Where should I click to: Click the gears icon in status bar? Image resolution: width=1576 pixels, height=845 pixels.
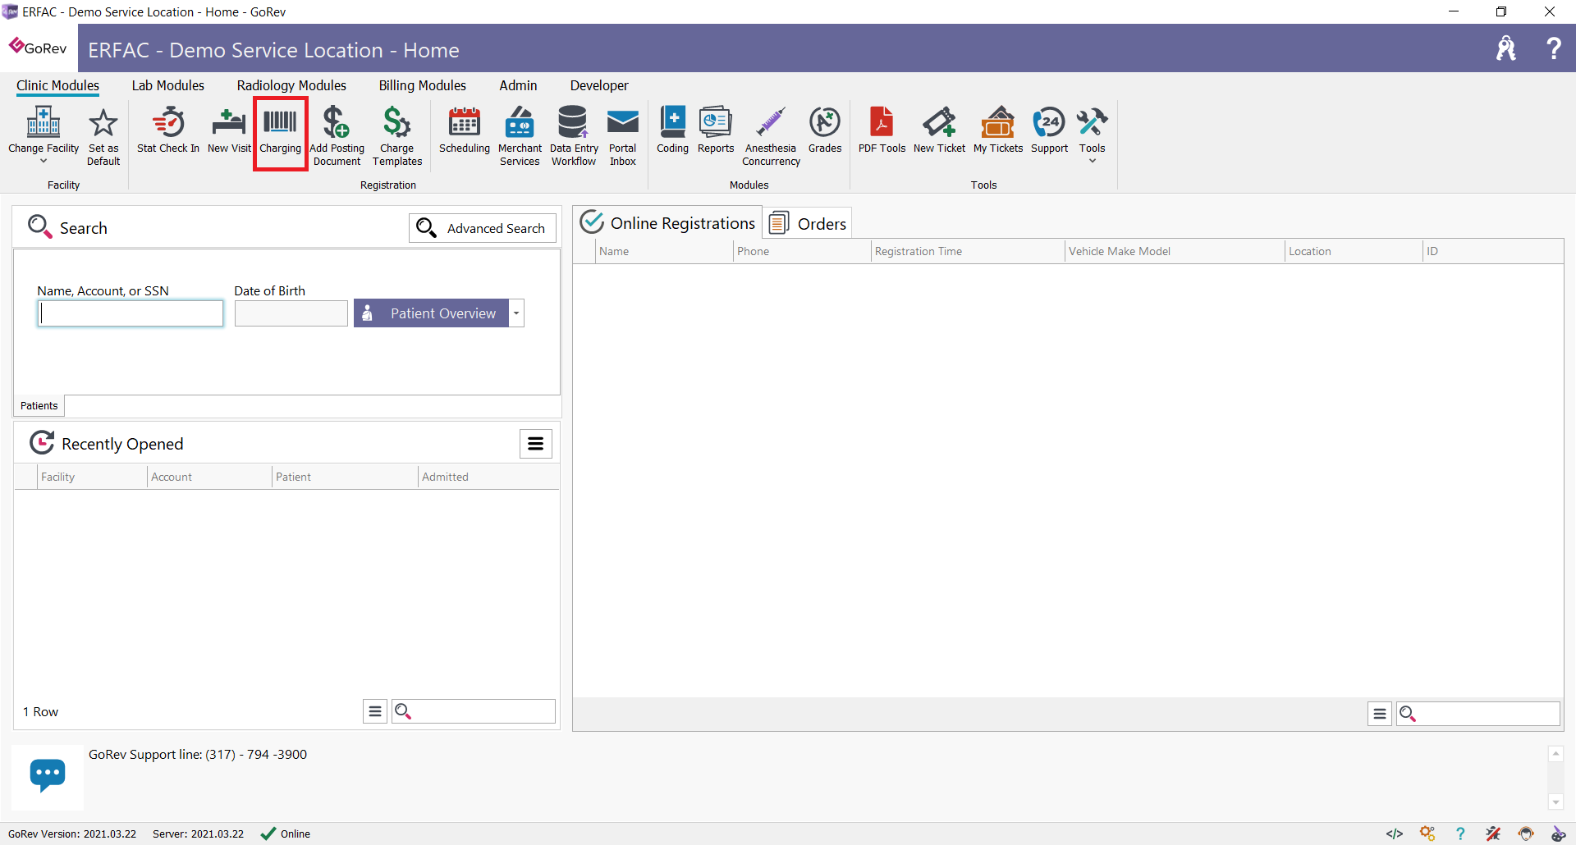tap(1427, 834)
